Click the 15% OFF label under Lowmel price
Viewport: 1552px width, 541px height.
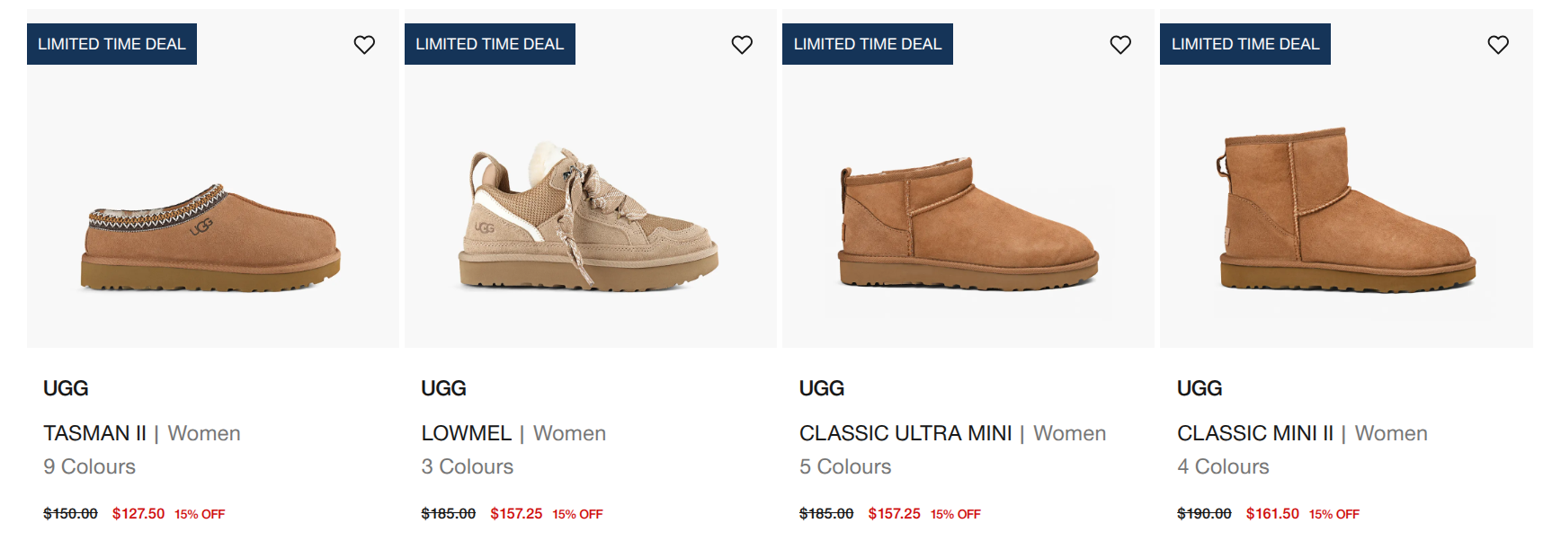[576, 514]
